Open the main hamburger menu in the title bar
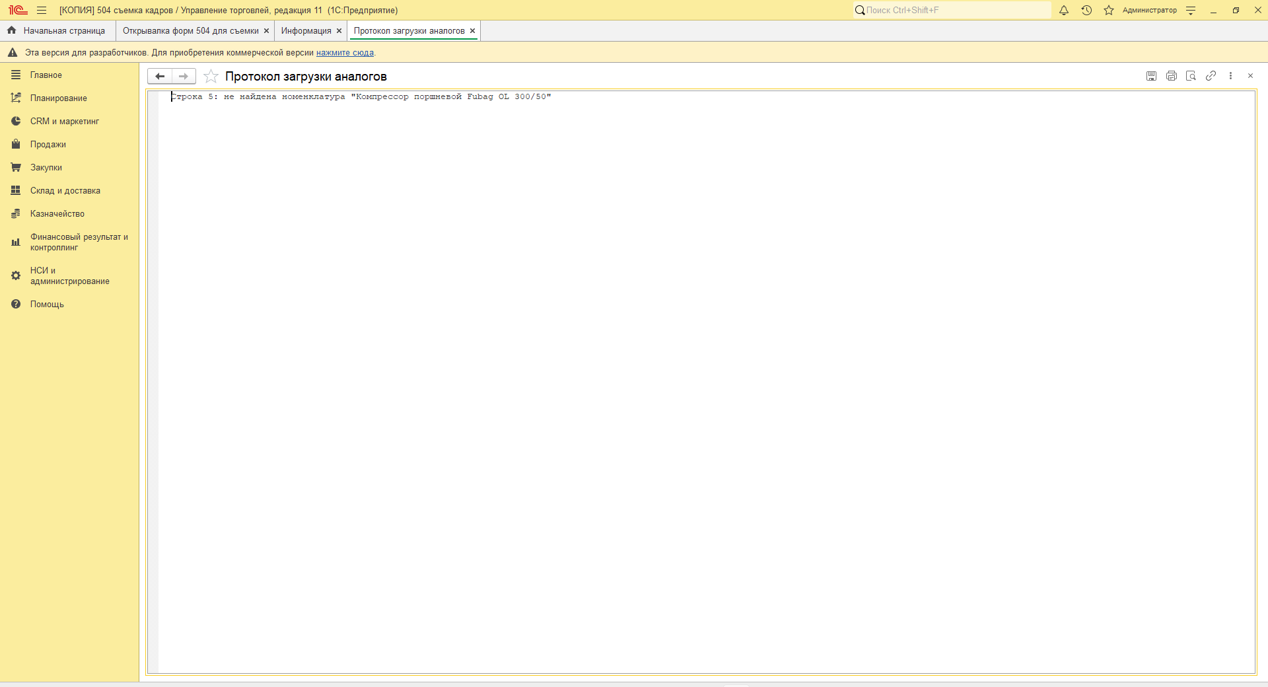This screenshot has height=687, width=1268. pyautogui.click(x=42, y=10)
